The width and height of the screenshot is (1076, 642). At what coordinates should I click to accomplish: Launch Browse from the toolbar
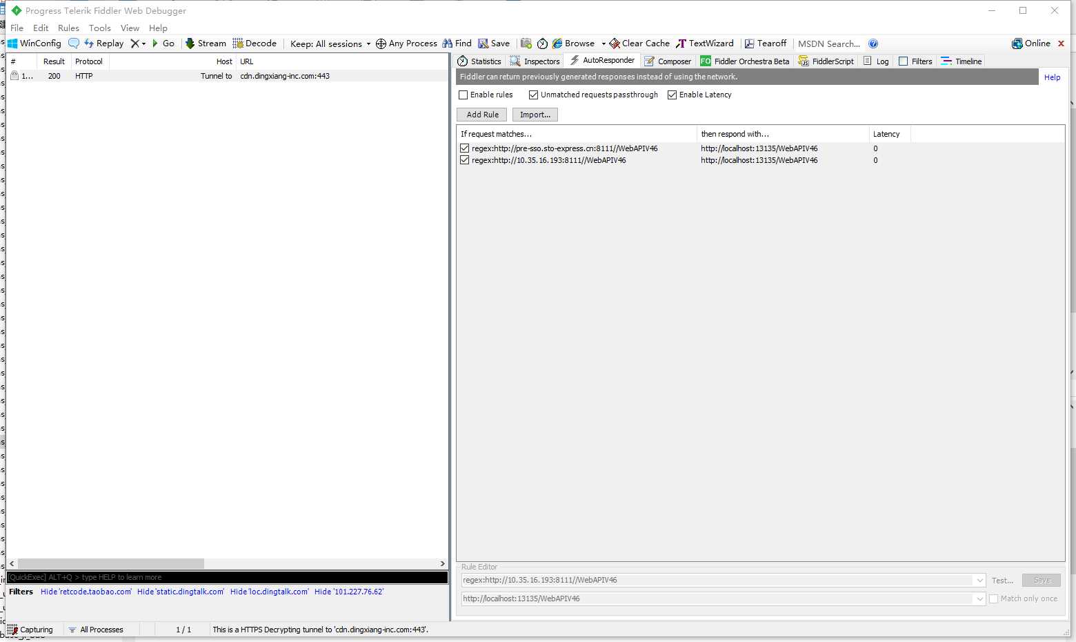tap(573, 43)
